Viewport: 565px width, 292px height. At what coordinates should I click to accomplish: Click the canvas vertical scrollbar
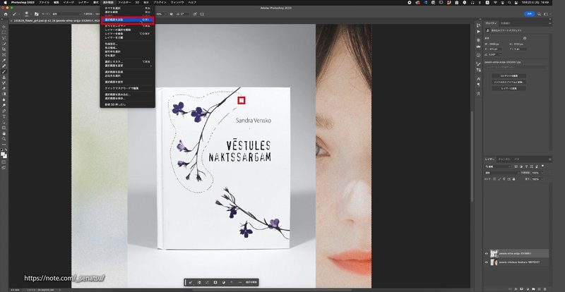point(471,155)
